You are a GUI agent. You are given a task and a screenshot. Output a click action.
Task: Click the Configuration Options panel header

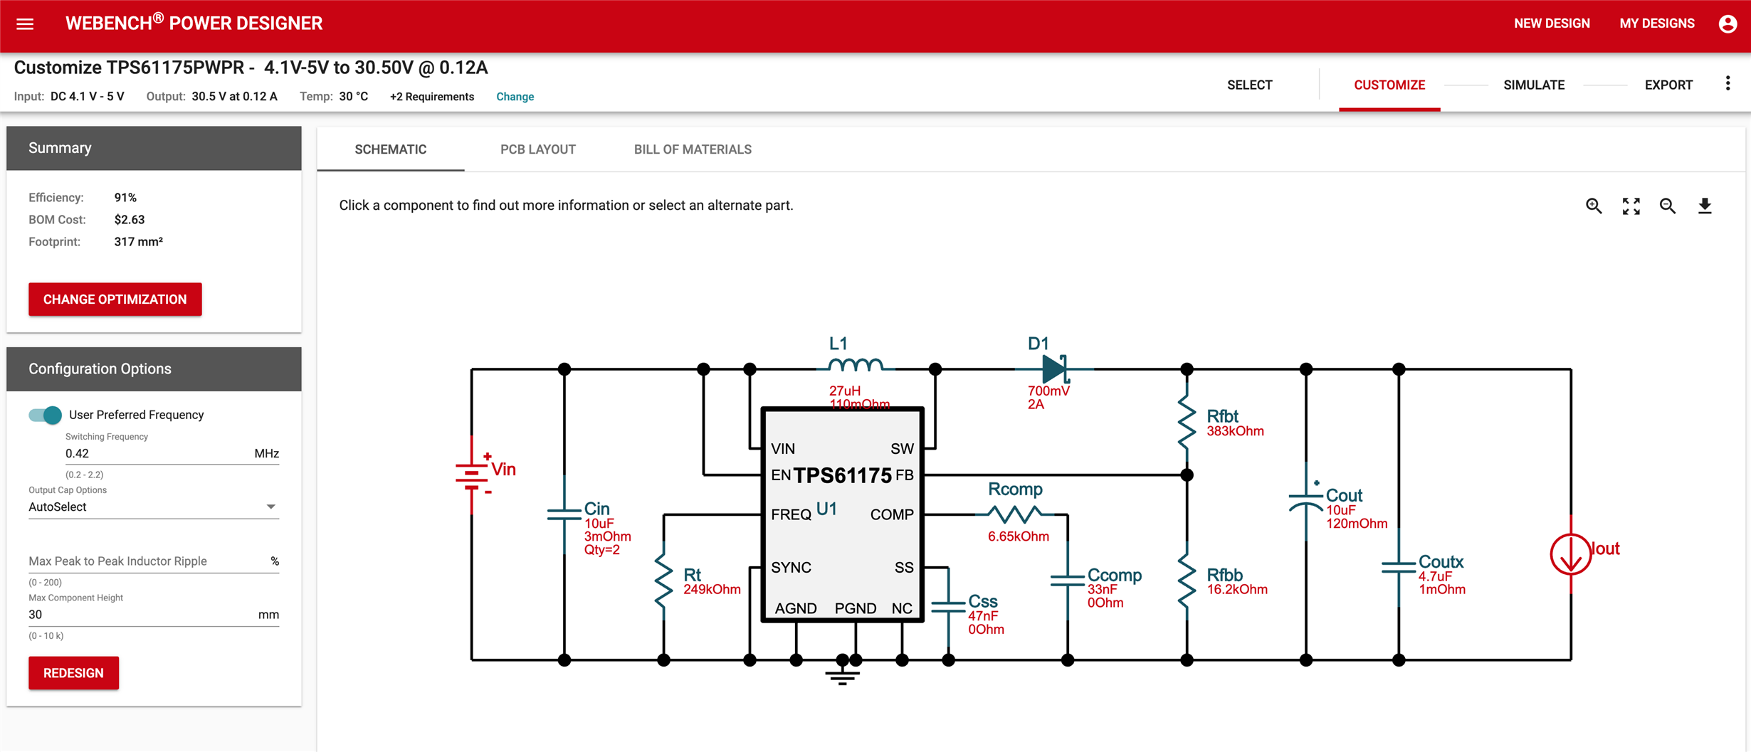tap(154, 369)
